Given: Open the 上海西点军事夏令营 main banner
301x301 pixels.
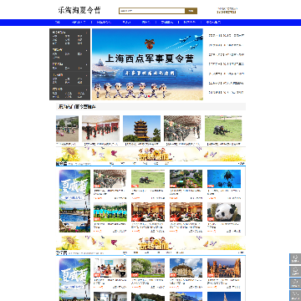Looking at the screenshot, I should (147, 64).
